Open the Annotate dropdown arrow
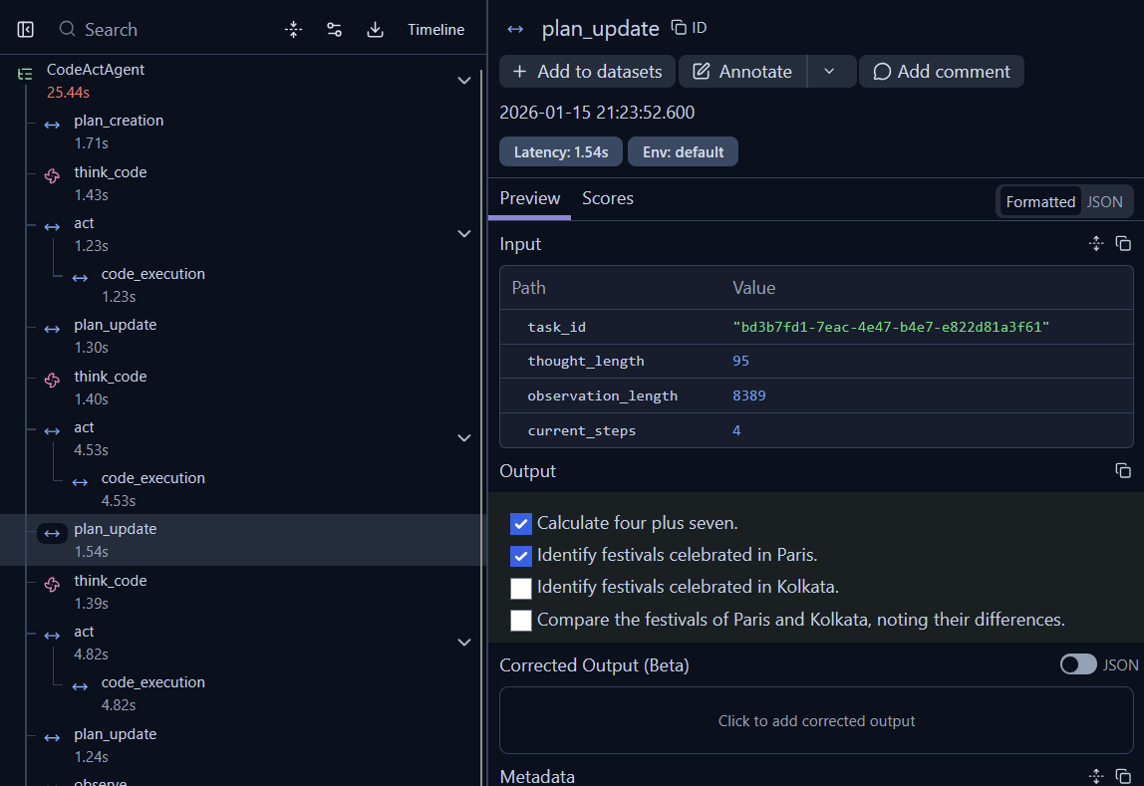Image resolution: width=1144 pixels, height=786 pixels. (x=830, y=72)
